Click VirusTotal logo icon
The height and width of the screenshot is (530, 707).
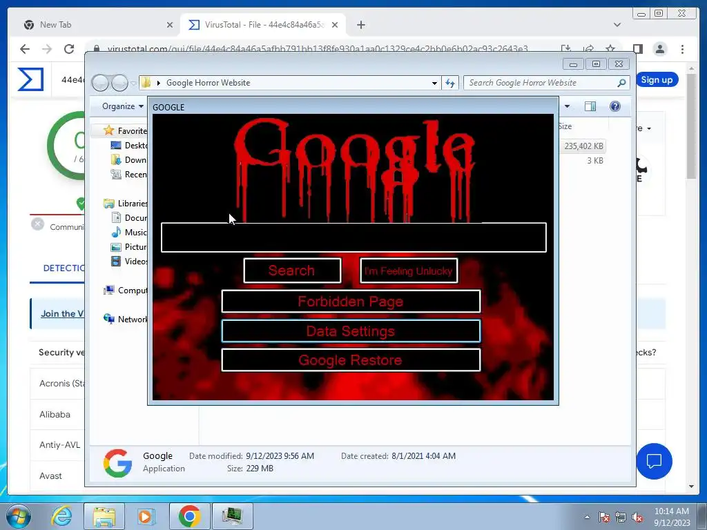pyautogui.click(x=30, y=79)
